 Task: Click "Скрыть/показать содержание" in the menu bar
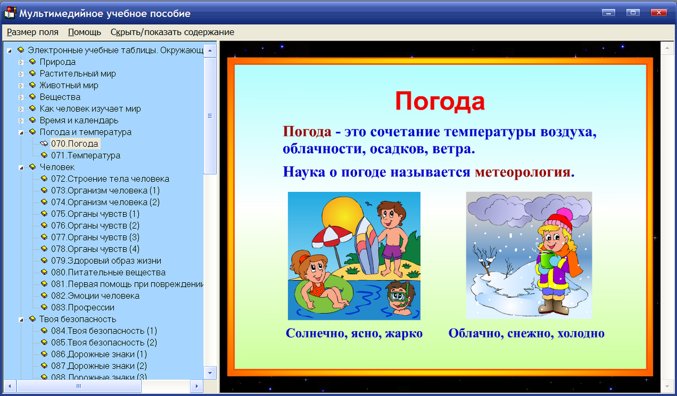(172, 32)
